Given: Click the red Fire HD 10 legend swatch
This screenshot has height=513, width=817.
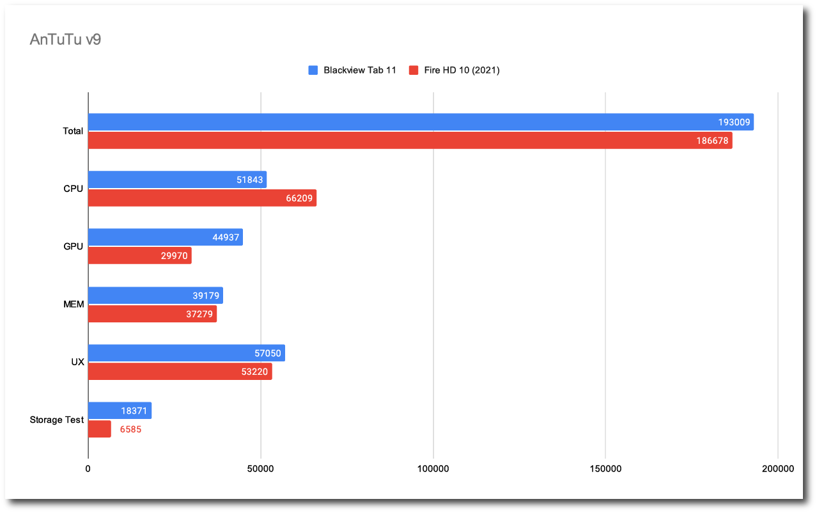Looking at the screenshot, I should (414, 70).
